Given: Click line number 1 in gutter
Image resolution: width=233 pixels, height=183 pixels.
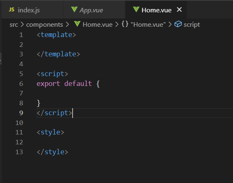Looking at the screenshot, I should 21,35.
